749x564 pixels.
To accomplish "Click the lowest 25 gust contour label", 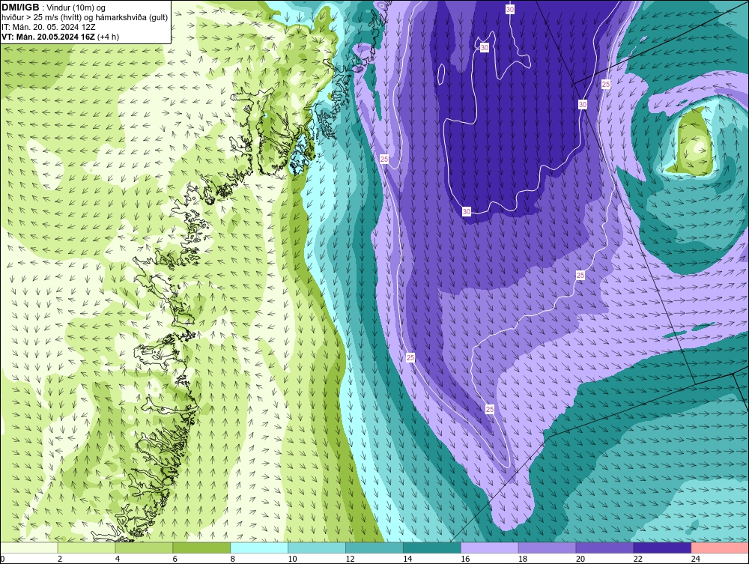I will click(x=490, y=409).
